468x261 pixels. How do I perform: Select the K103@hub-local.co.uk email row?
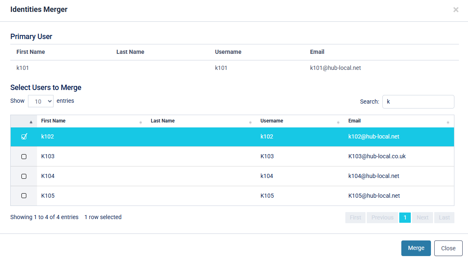click(377, 157)
